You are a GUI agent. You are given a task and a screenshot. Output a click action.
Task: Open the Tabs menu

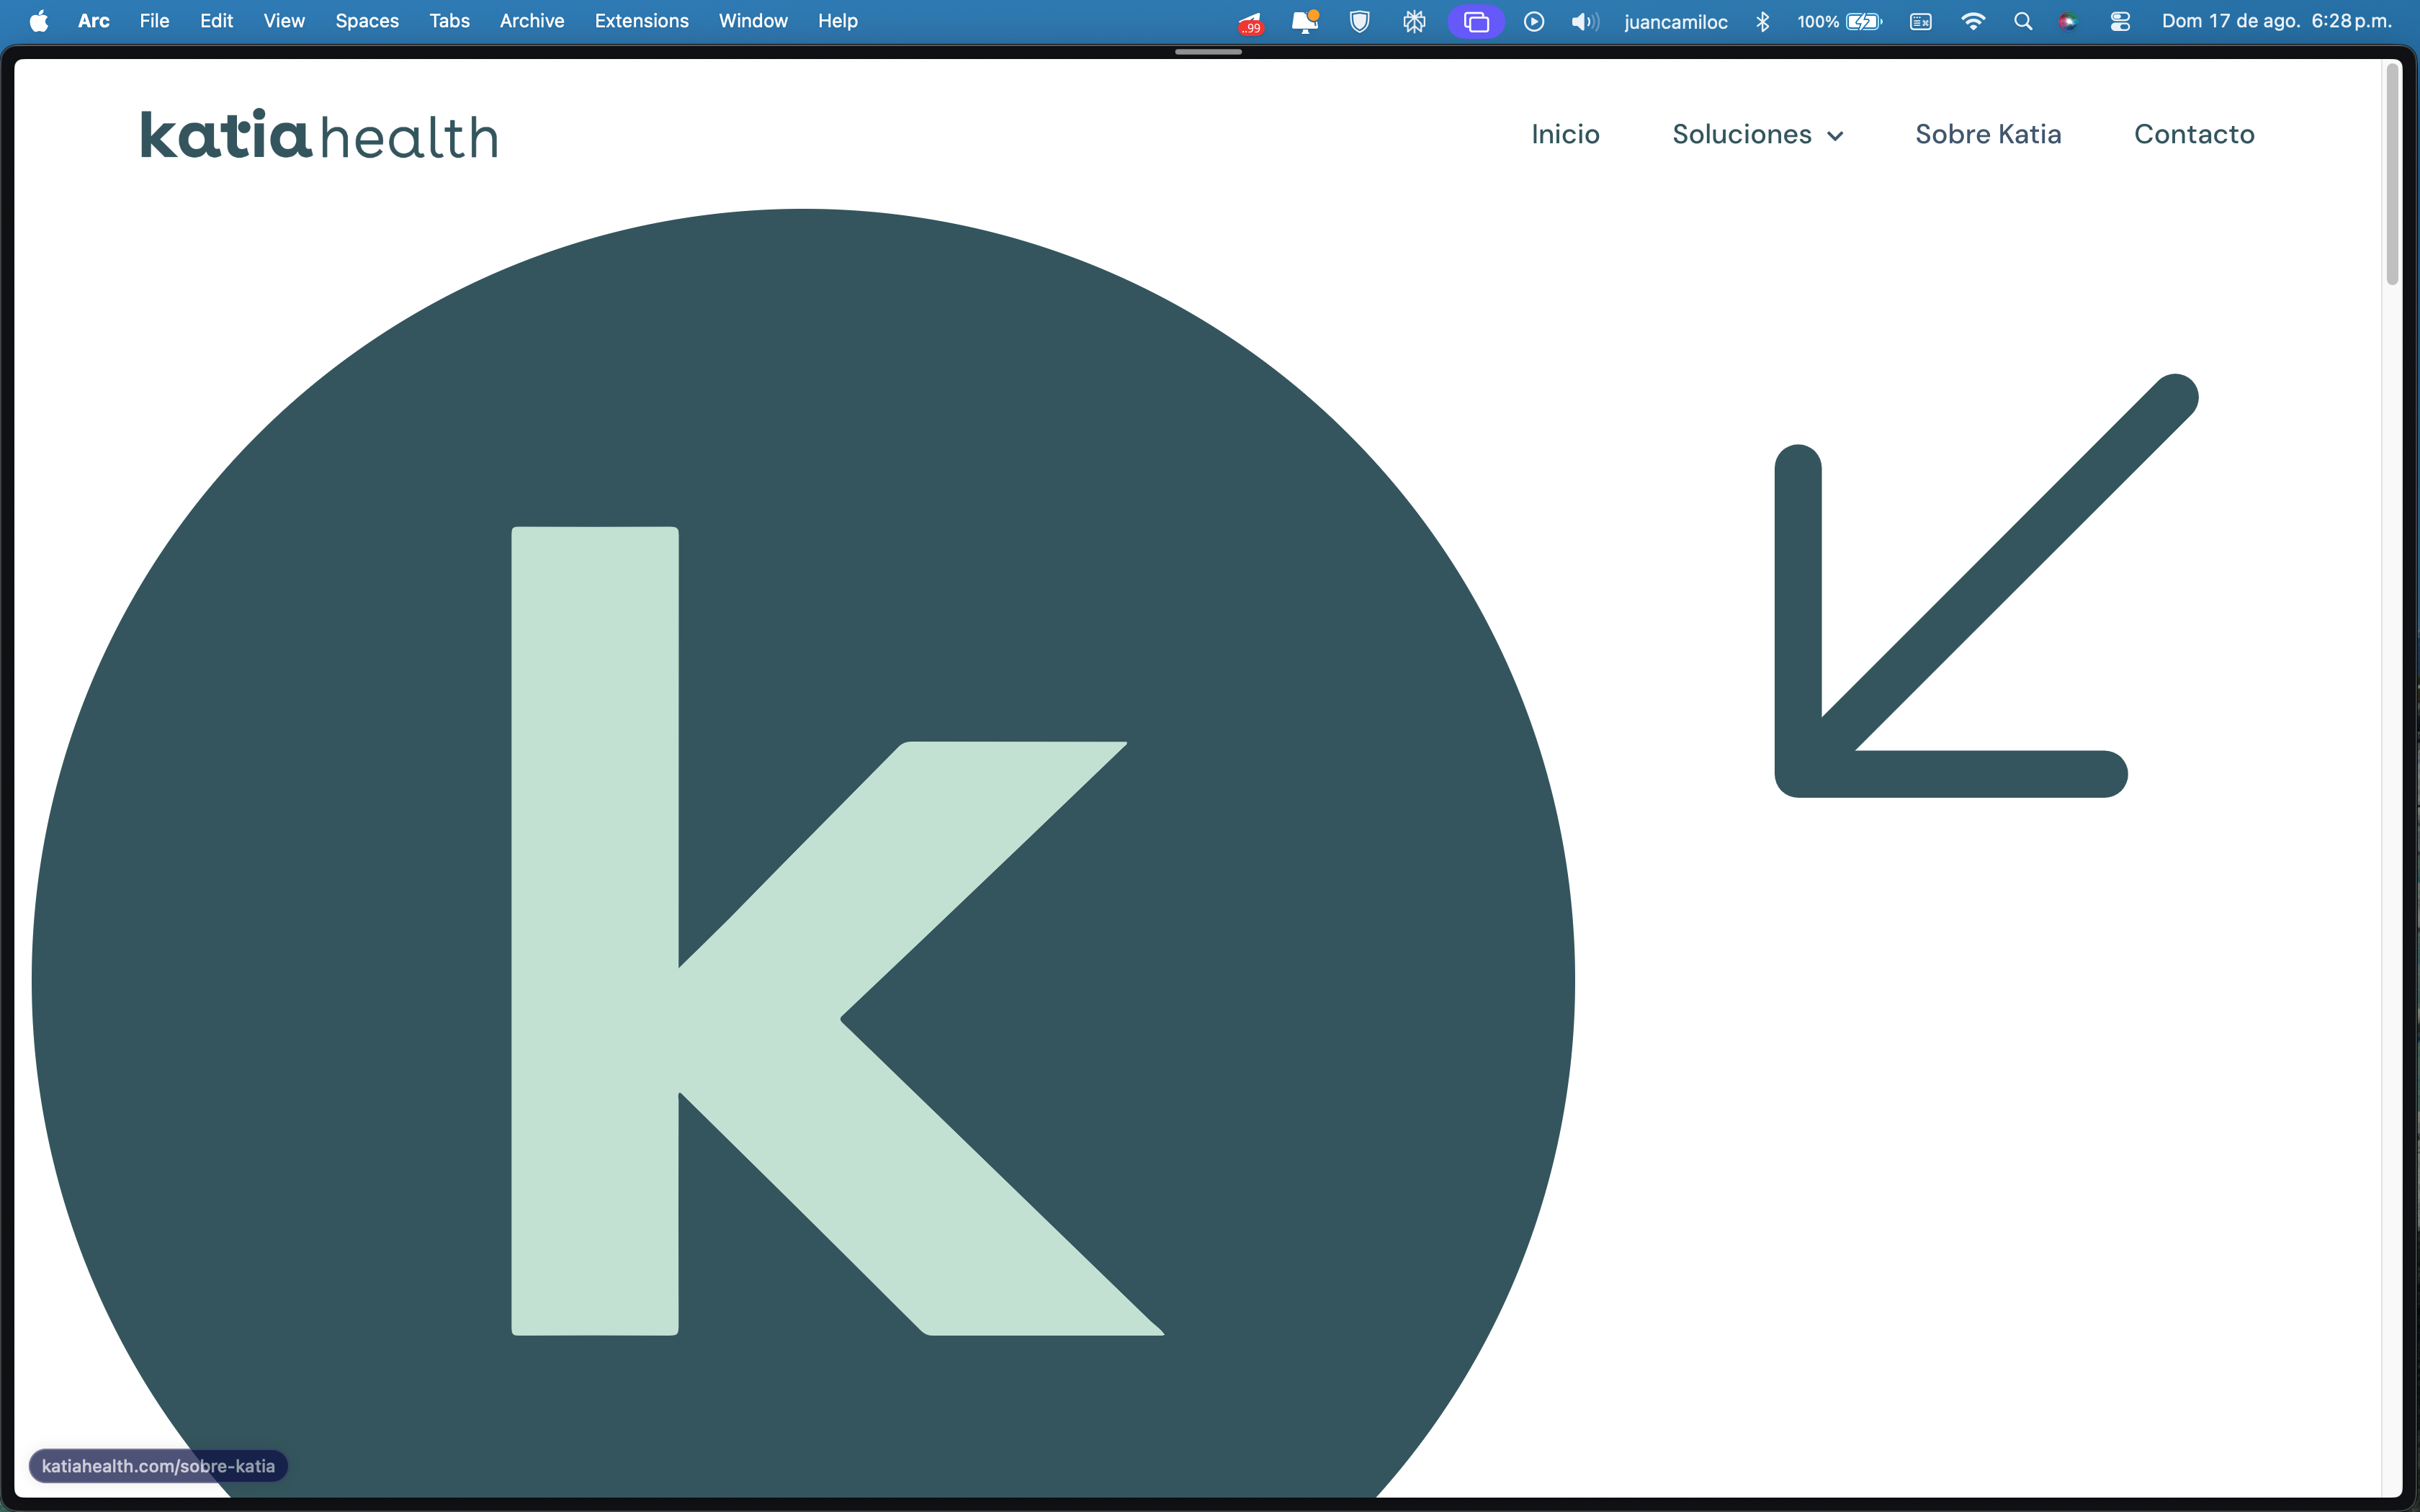point(449,21)
